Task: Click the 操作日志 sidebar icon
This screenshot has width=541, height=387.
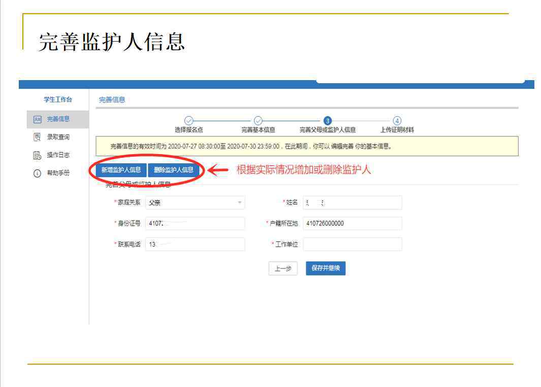Action: tap(37, 155)
